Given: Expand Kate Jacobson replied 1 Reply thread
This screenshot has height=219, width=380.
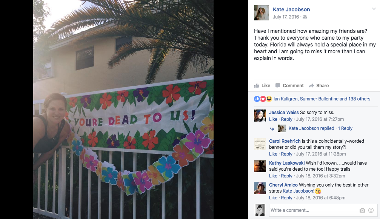Looking at the screenshot, I should tap(320, 128).
